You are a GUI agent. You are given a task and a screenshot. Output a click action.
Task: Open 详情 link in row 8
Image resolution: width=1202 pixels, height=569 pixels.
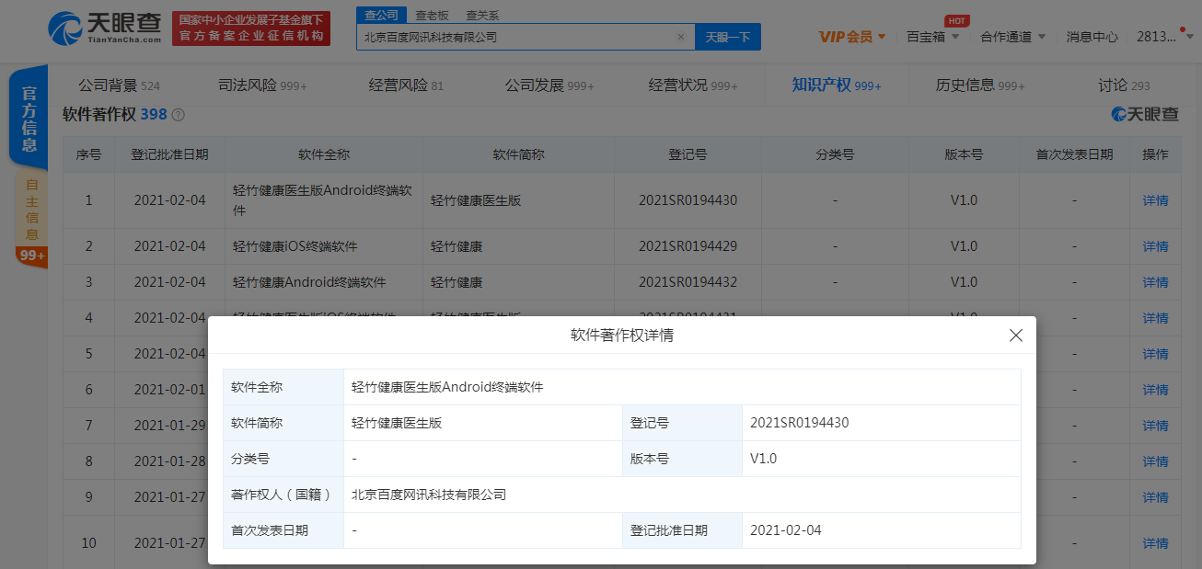[1155, 461]
